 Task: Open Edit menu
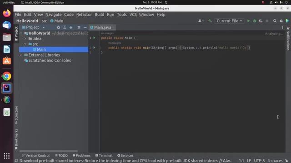(27, 14)
